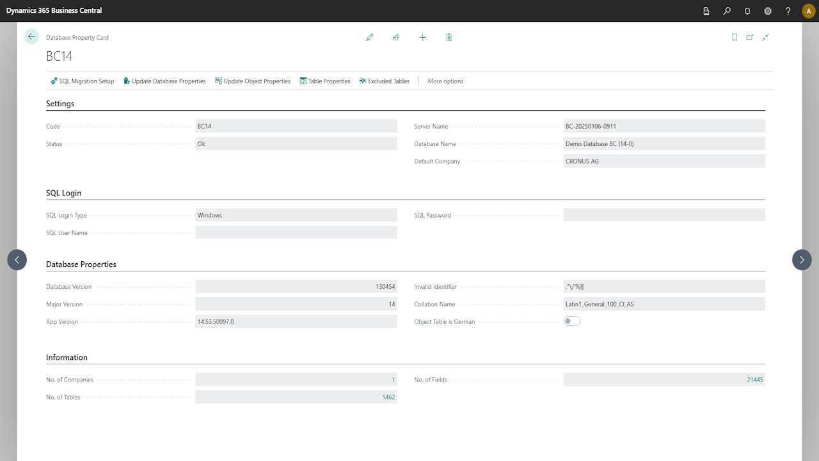
Task: Go to previous record arrow
Action: coord(17,259)
